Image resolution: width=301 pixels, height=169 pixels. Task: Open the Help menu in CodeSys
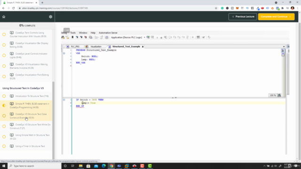pyautogui.click(x=93, y=33)
